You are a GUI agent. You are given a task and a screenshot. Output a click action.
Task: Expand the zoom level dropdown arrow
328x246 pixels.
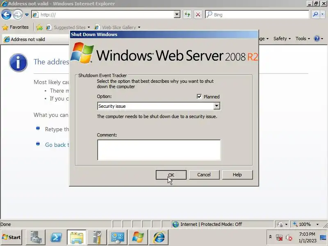[x=317, y=224]
